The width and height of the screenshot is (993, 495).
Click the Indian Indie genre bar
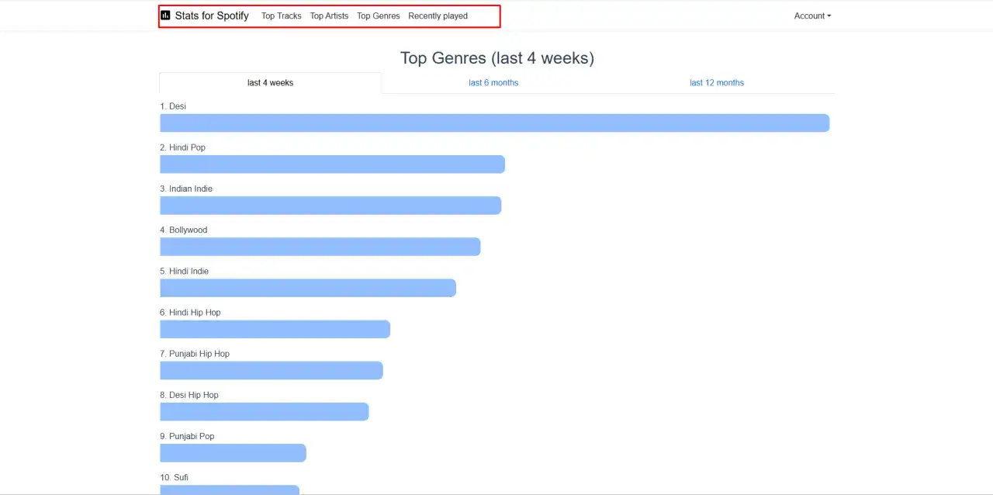click(x=330, y=206)
